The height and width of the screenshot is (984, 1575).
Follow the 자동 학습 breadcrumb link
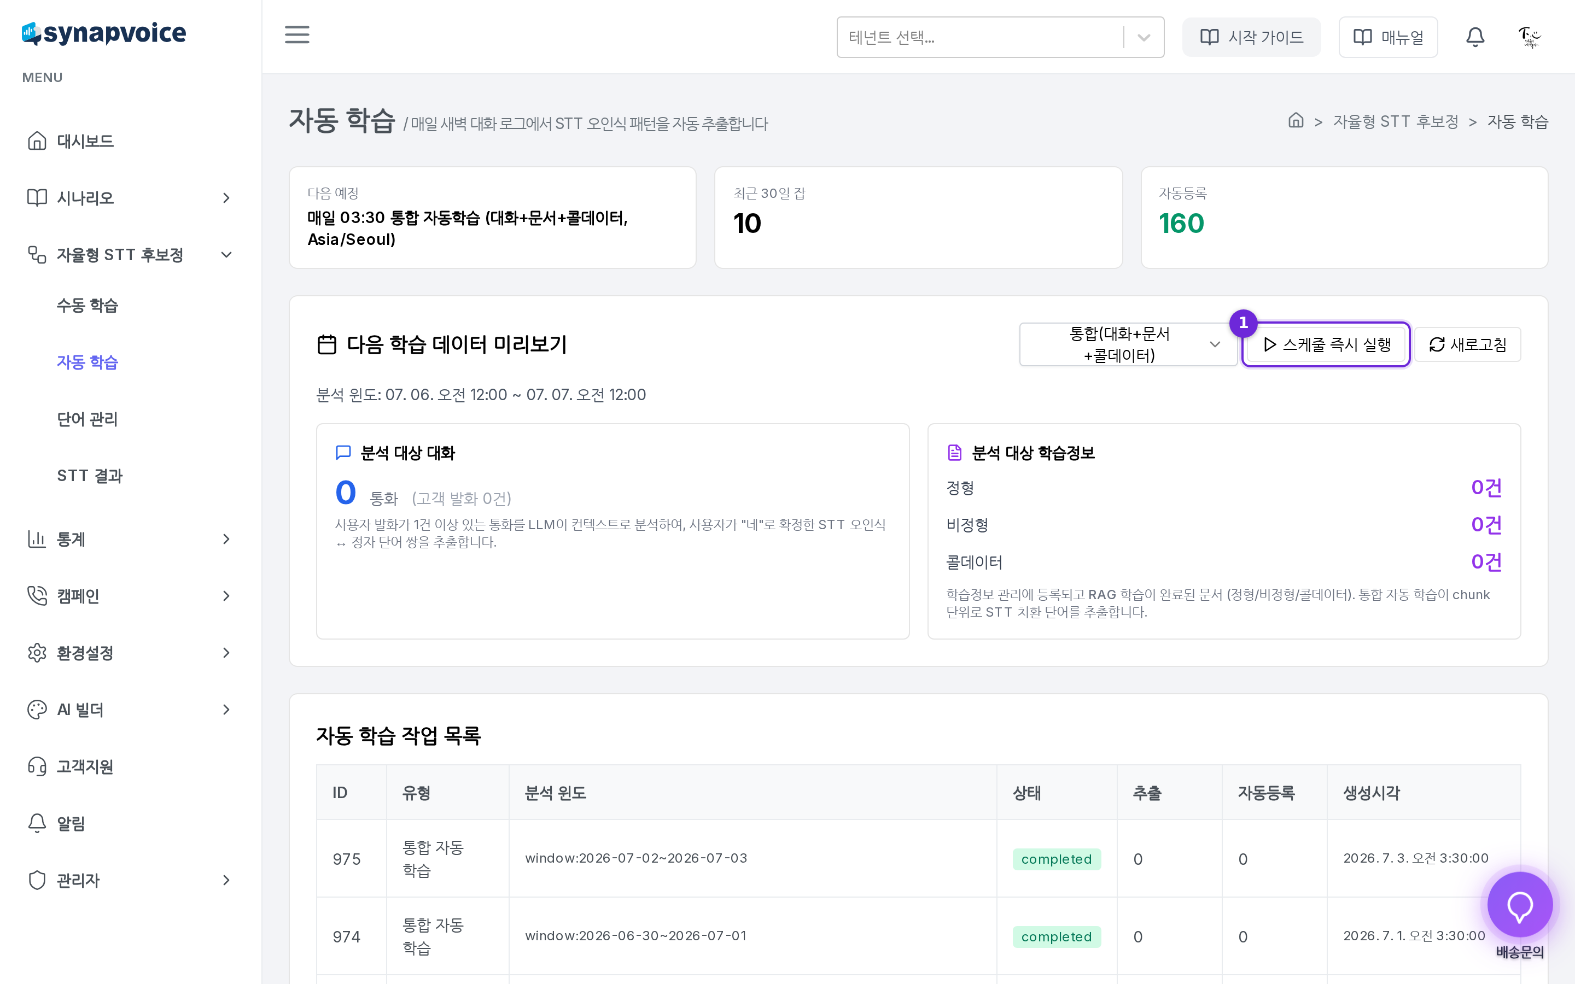(1517, 122)
